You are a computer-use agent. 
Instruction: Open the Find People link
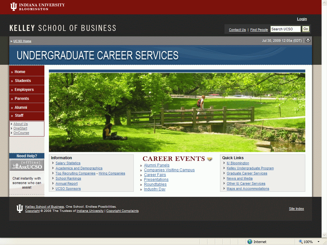pyautogui.click(x=259, y=30)
